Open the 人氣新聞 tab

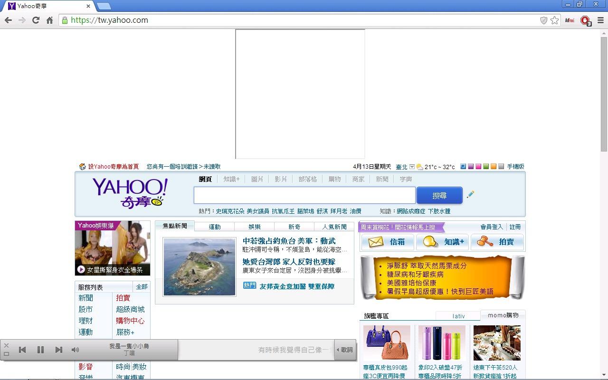[334, 227]
